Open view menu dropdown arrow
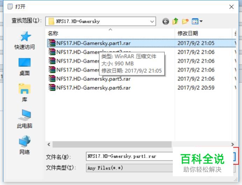The image size is (242, 185). click(x=201, y=21)
